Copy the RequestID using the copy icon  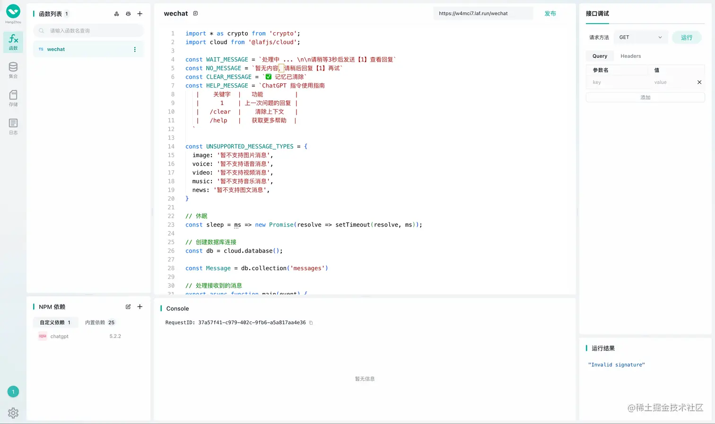coord(311,323)
